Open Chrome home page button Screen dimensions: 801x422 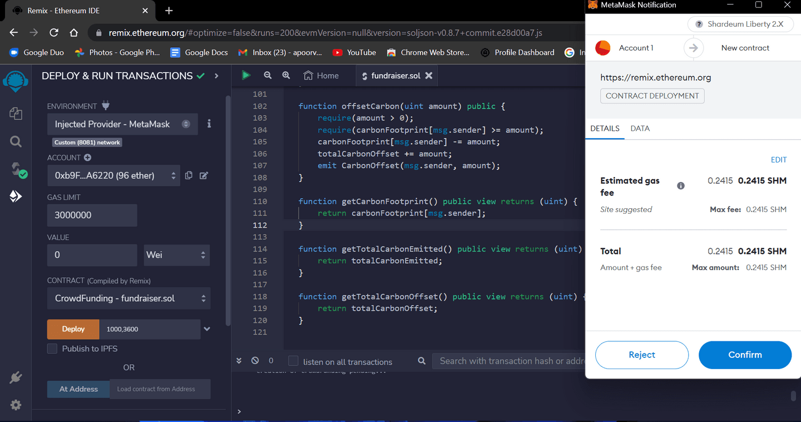[73, 33]
